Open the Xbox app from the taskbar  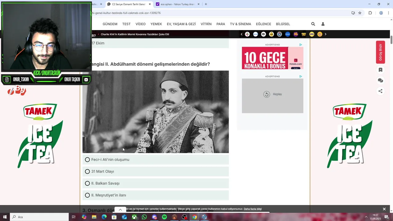134,217
